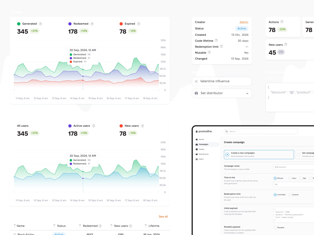Click "14 Sep, 6 am" on codes chart axis
This screenshot has width=314, height=235.
[x=77, y=98]
